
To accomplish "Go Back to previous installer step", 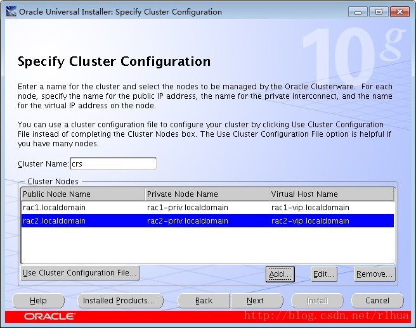I will (204, 301).
